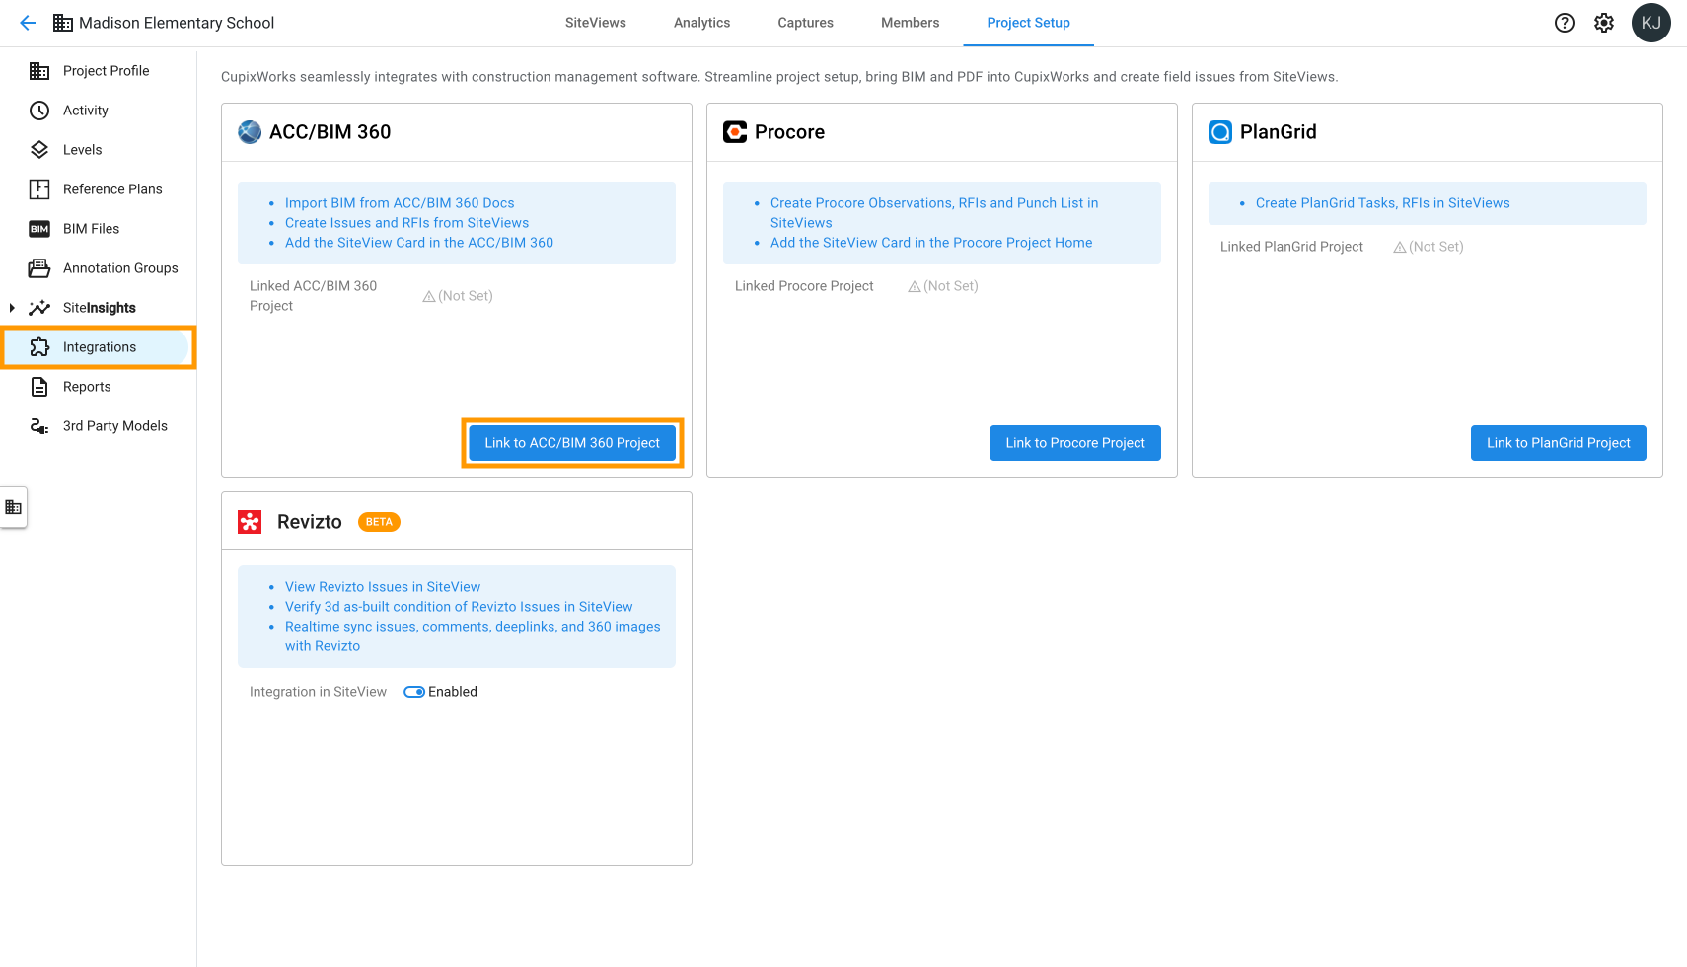Open the settings gear icon
1687x967 pixels.
(1604, 23)
